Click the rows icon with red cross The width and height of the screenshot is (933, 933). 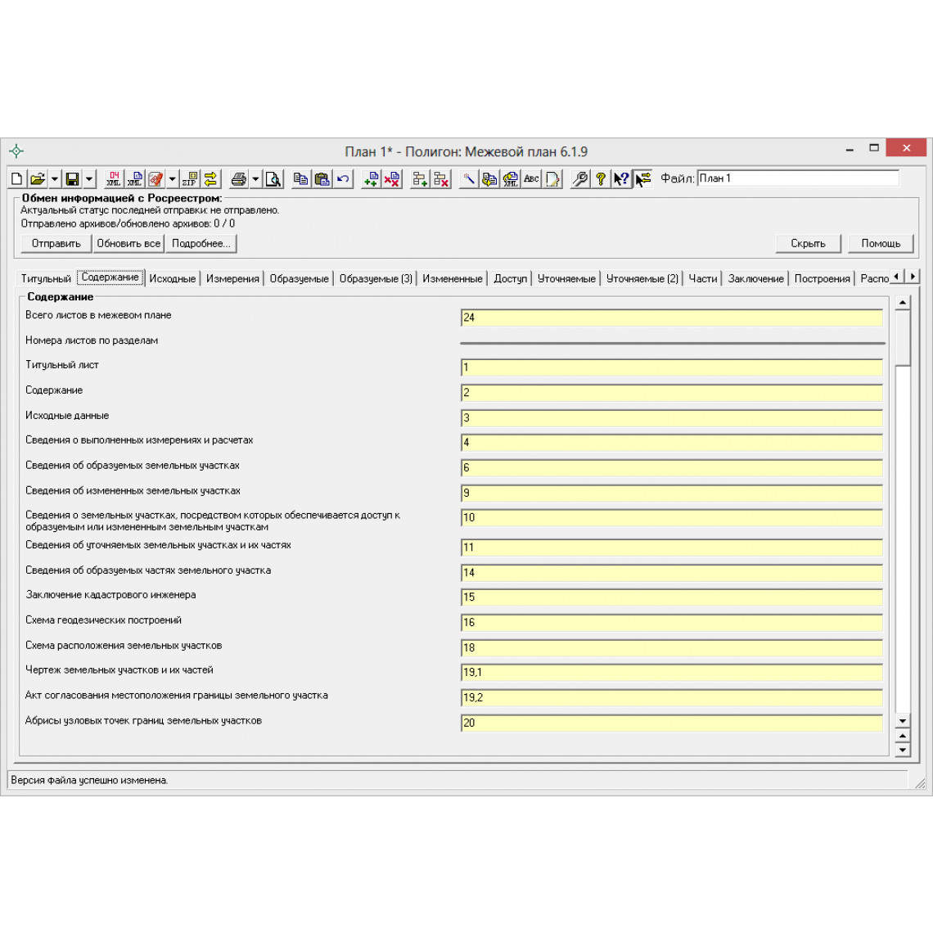(441, 178)
